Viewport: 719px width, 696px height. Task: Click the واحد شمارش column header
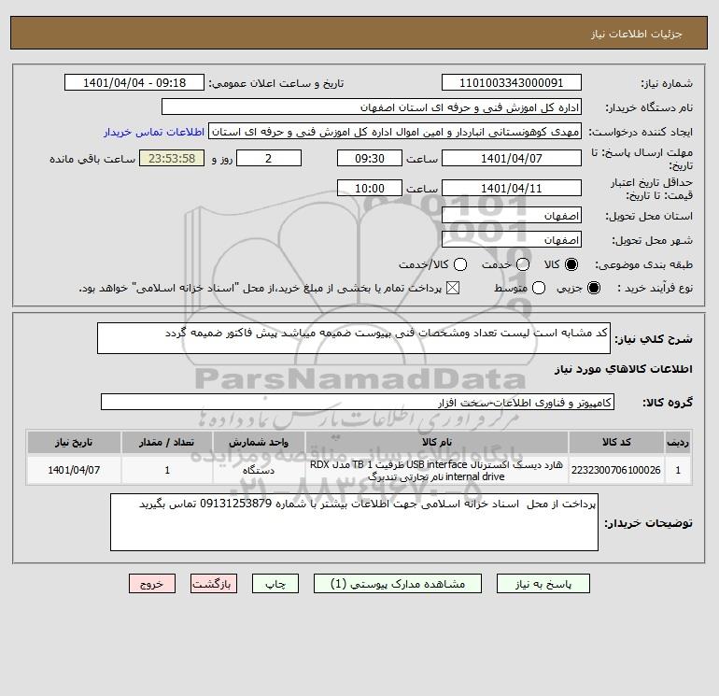coord(259,442)
